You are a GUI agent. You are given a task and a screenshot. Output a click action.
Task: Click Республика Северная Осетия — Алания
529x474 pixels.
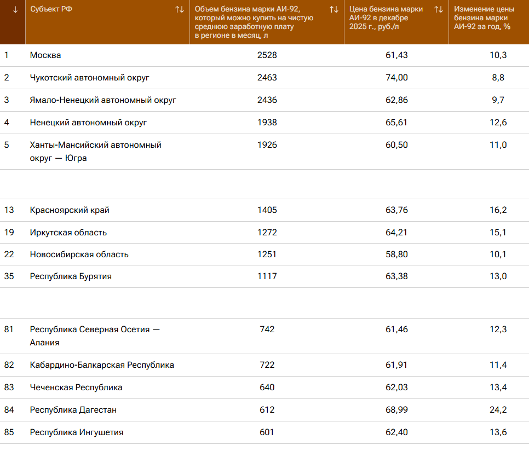(x=95, y=336)
